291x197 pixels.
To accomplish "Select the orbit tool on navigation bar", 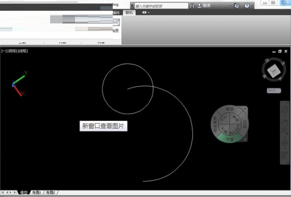I will (x=285, y=143).
